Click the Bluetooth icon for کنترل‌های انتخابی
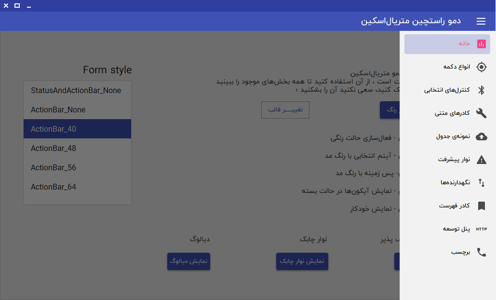Viewport: 496px width, 300px height. click(x=482, y=90)
